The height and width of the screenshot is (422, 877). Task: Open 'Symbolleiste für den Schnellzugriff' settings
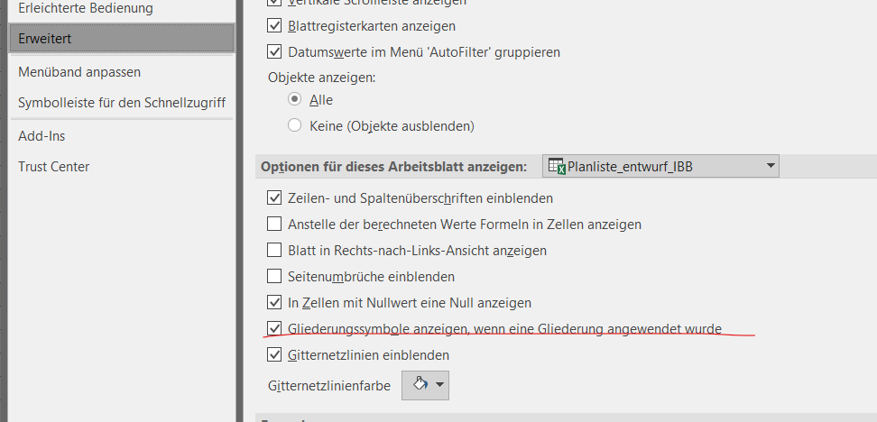(x=122, y=103)
